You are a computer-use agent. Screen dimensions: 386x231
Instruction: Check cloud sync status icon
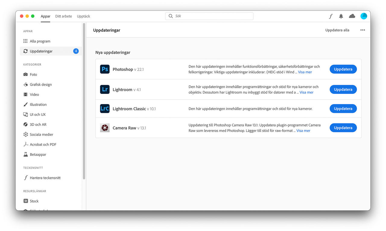352,16
